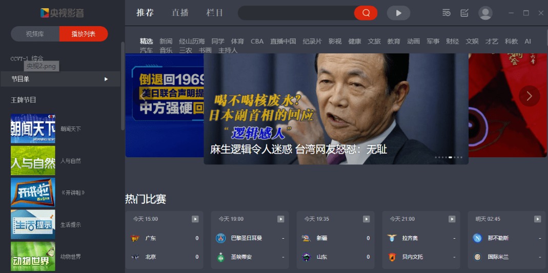Screen dimensions: 548x273
Task: Open the 倒退回1969 banner on left
Action: click(x=165, y=105)
